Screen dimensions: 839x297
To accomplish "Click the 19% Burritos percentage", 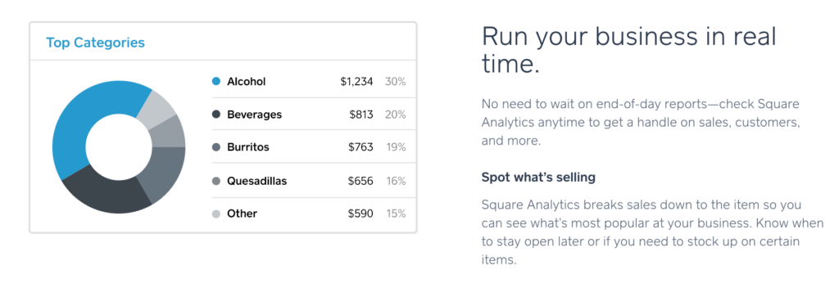I will (x=396, y=147).
